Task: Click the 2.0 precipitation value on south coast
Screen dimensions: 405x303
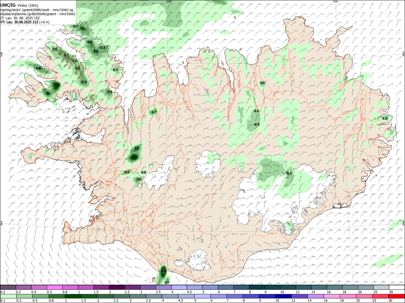Action: (164, 271)
